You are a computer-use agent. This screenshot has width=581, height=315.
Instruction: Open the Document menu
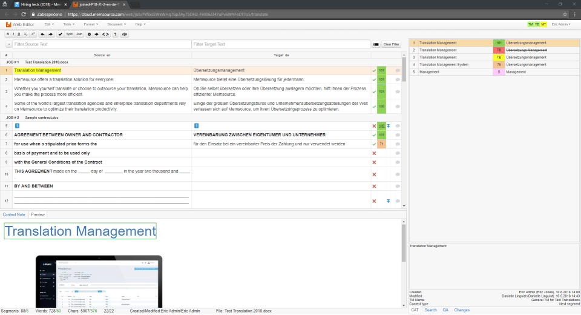tap(117, 24)
